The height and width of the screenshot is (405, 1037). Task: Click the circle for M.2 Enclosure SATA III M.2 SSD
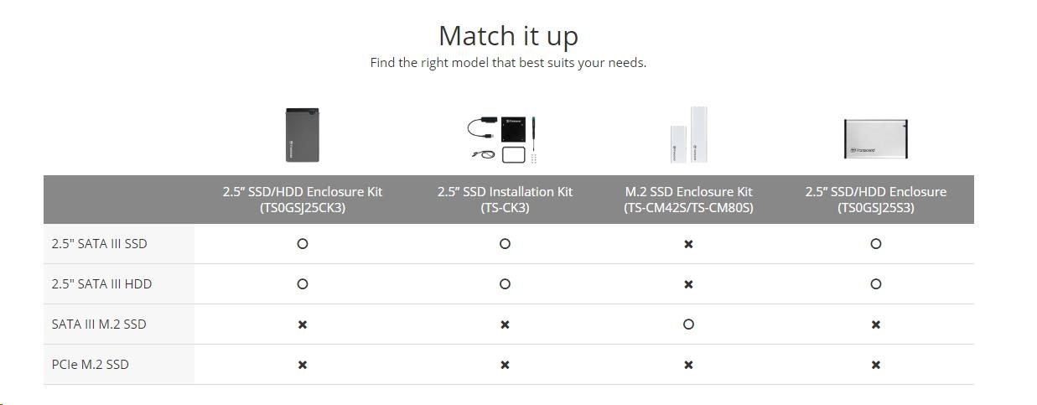(x=688, y=325)
